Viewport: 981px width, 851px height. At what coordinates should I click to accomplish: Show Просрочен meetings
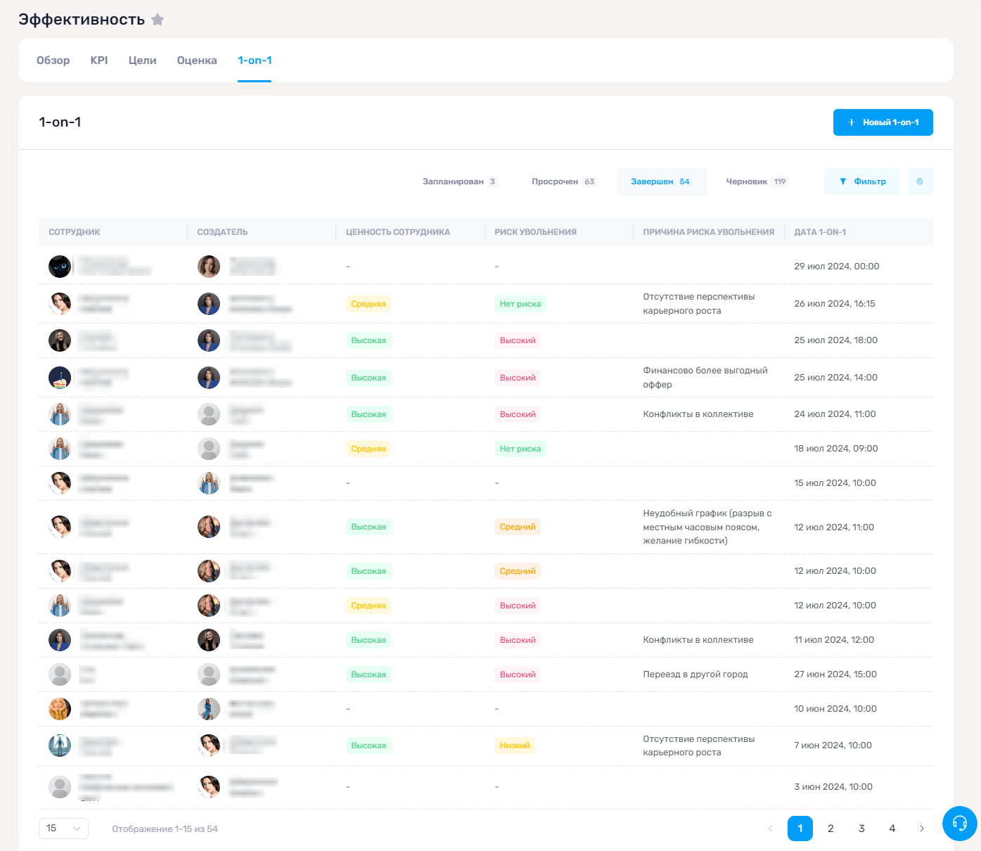tap(564, 181)
